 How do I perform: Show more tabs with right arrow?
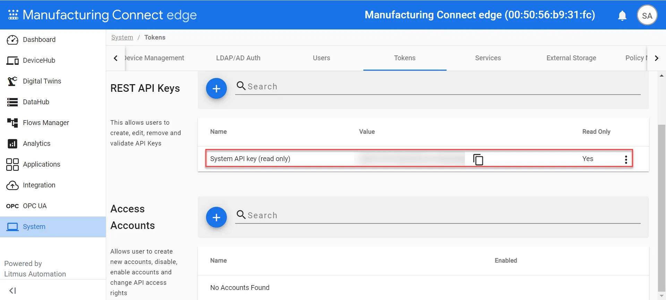coord(656,58)
